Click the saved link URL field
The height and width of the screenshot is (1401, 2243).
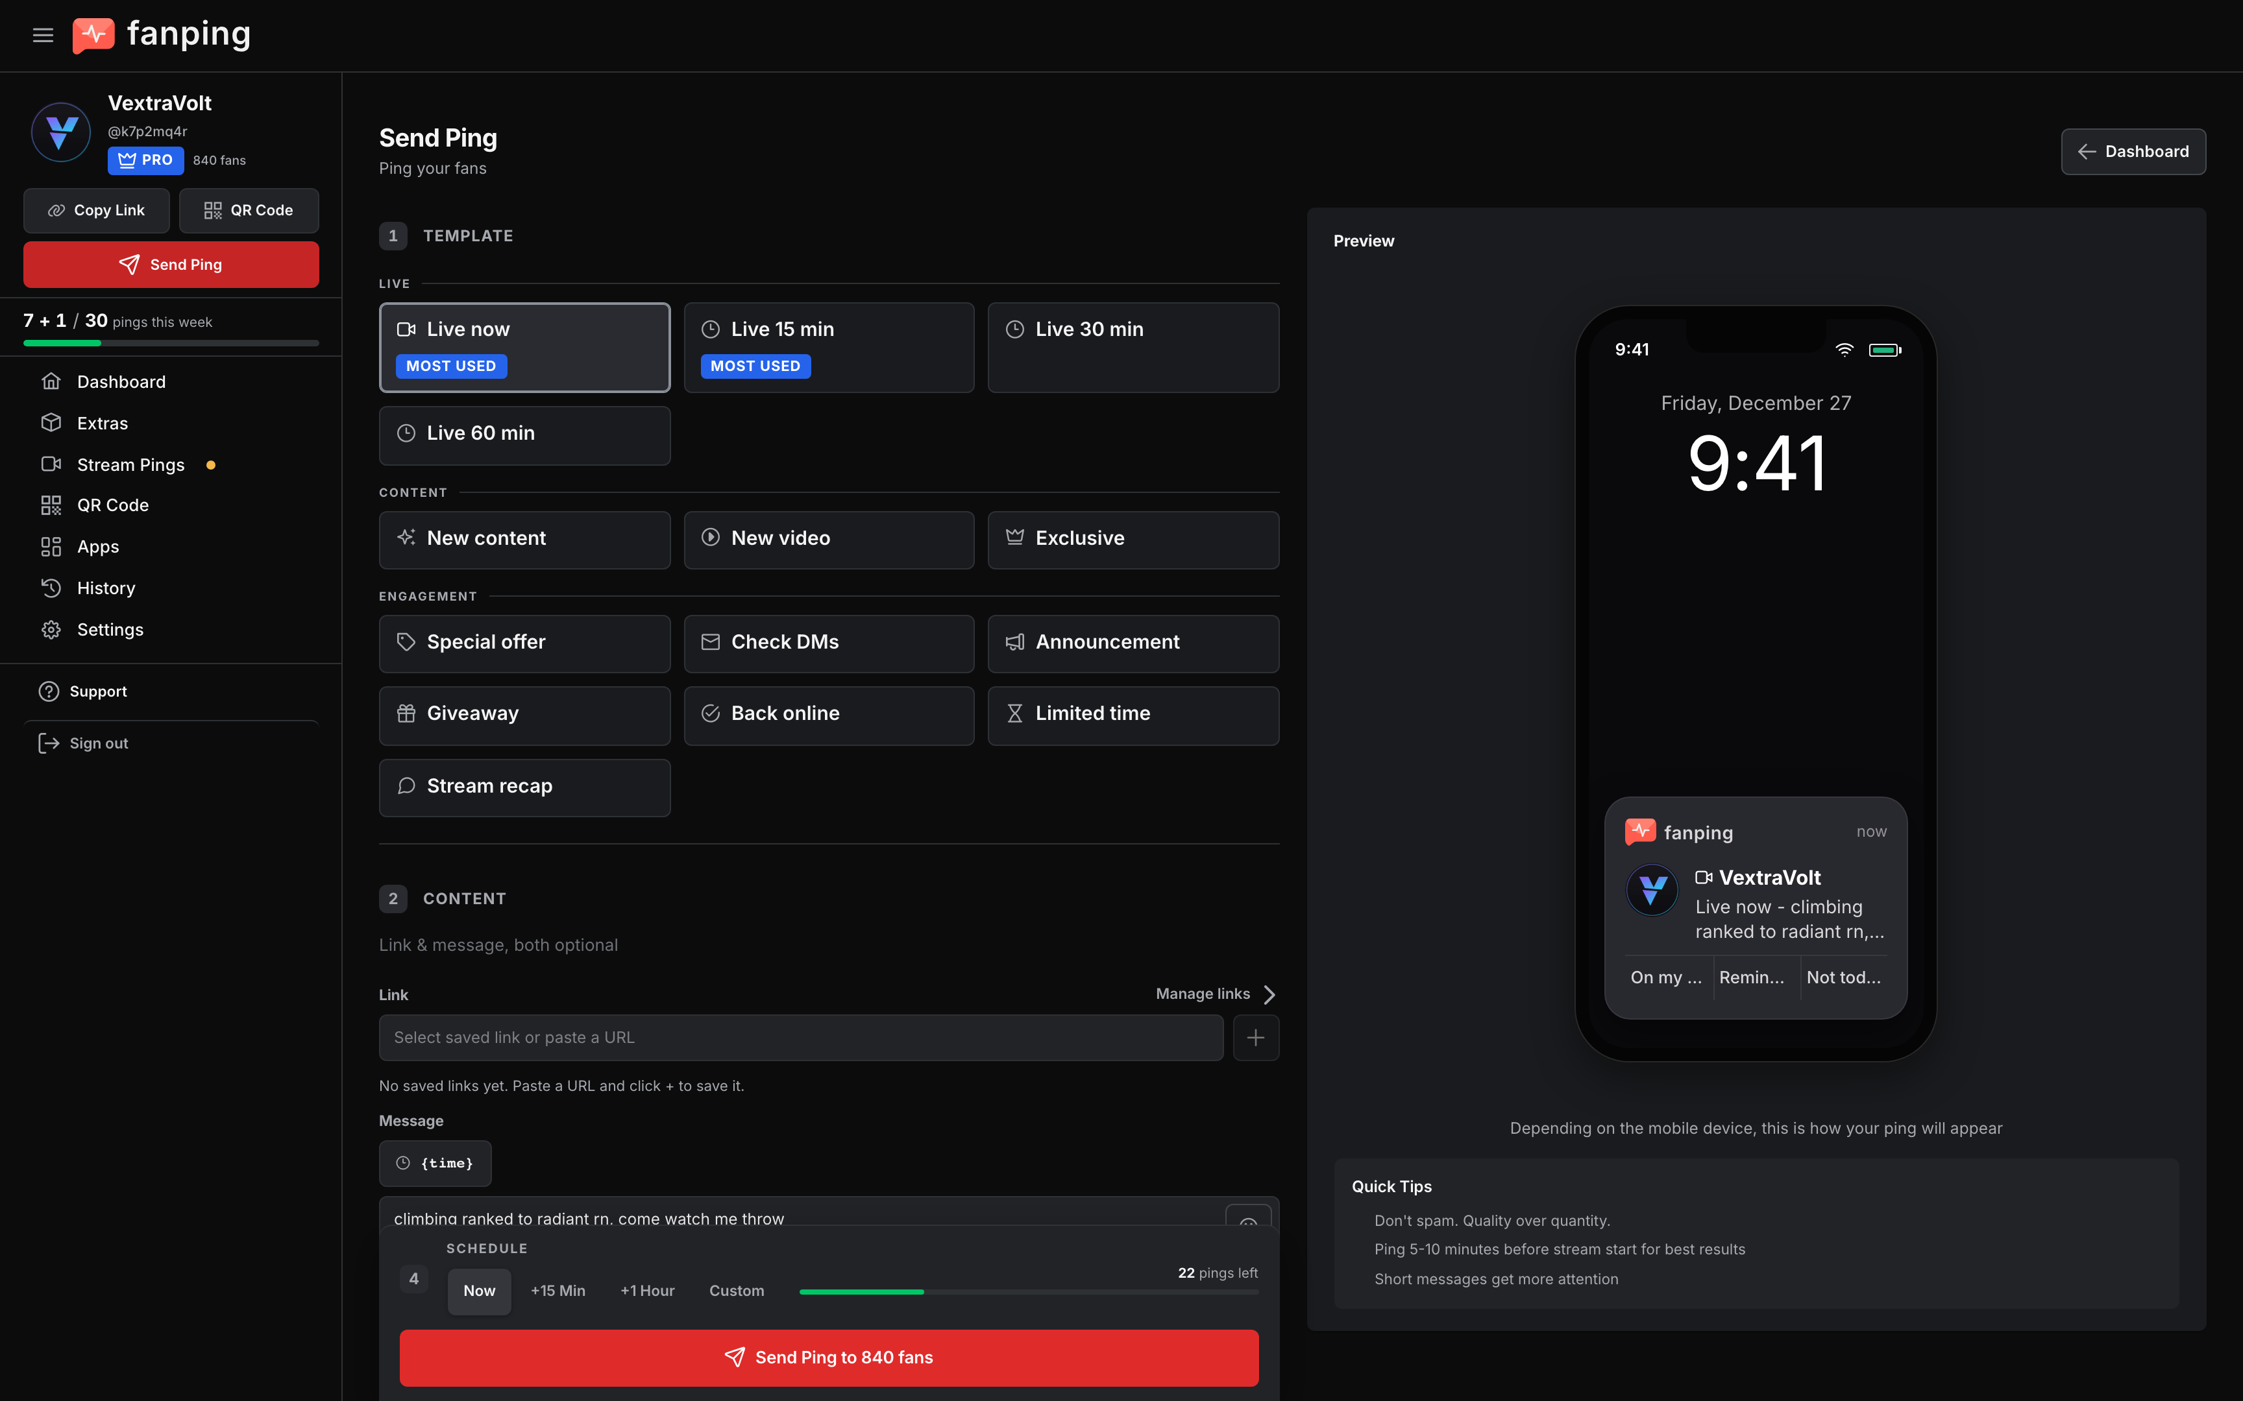click(x=801, y=1038)
